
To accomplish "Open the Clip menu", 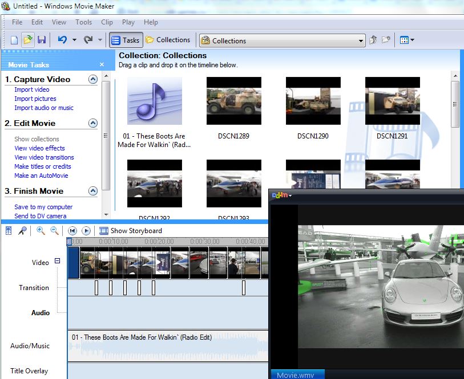I will click(x=107, y=22).
